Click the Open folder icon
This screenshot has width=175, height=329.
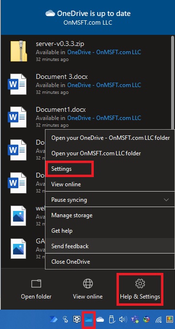[36, 284]
